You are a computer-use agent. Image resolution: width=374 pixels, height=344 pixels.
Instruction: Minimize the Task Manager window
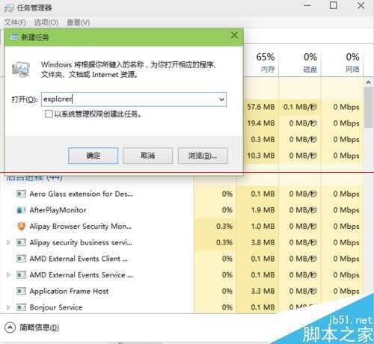tap(307, 5)
